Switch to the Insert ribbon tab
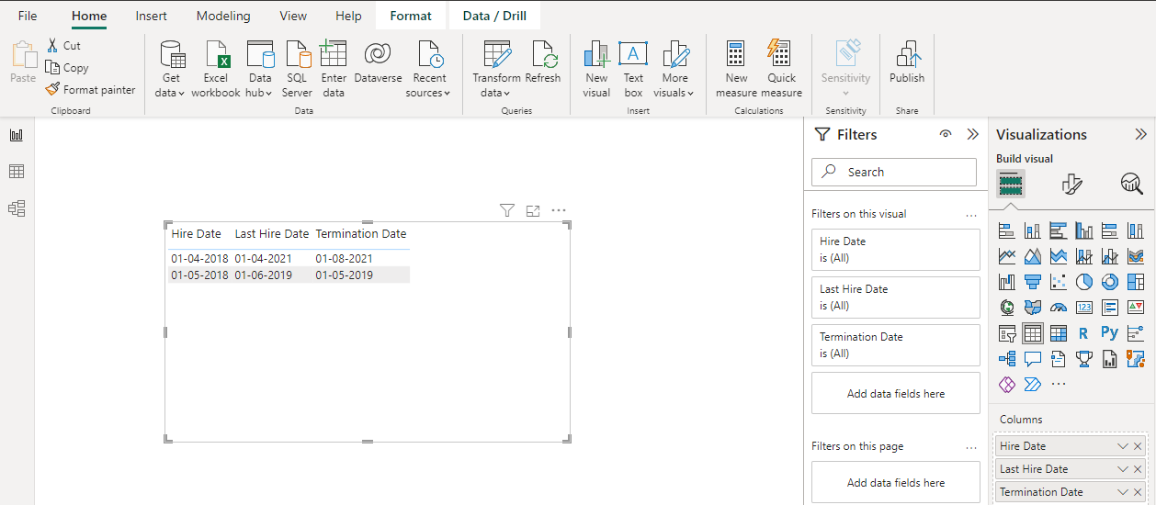This screenshot has width=1156, height=505. (x=151, y=16)
